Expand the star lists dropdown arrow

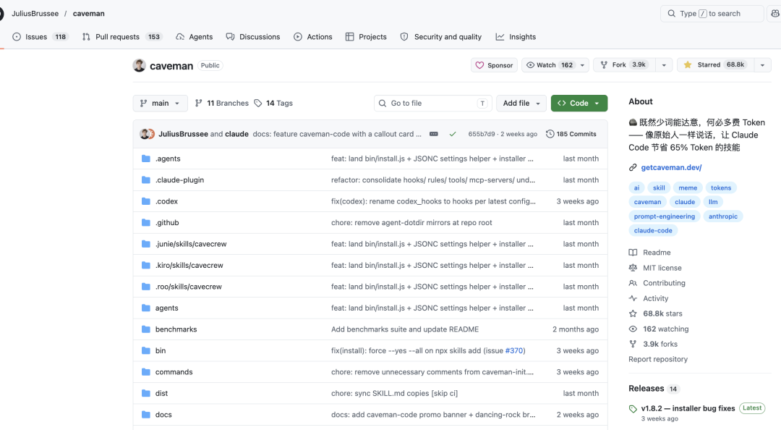click(x=763, y=65)
